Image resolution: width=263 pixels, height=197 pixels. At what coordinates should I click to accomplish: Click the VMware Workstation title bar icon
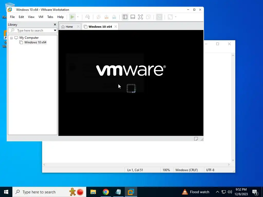[10, 10]
